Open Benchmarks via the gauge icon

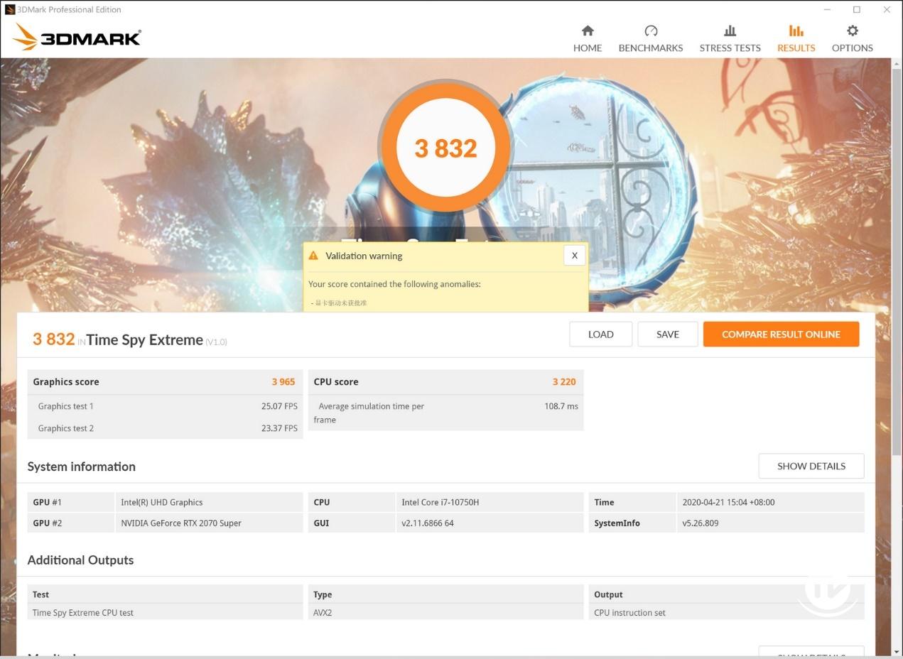pos(650,31)
